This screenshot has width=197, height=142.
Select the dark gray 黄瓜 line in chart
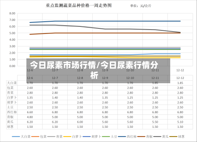(x=105, y=29)
